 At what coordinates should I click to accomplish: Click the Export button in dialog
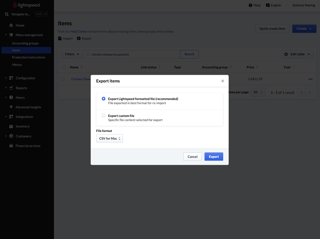[x=214, y=157]
